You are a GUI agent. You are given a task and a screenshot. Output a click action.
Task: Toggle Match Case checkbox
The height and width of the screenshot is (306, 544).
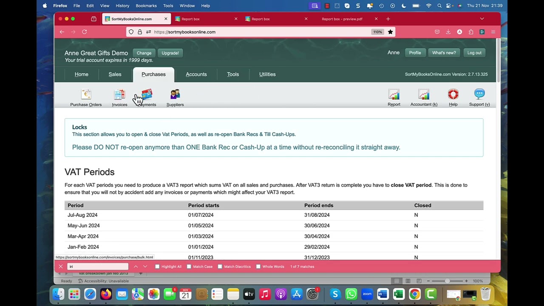[189, 266]
